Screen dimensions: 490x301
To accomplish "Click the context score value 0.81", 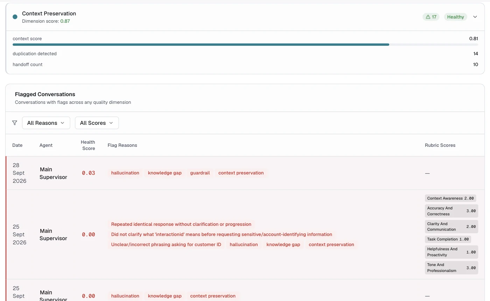I will [474, 39].
